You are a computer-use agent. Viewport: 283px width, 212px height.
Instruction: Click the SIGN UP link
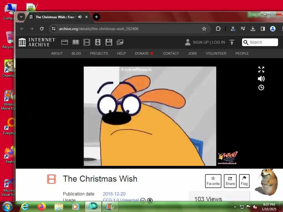point(201,42)
